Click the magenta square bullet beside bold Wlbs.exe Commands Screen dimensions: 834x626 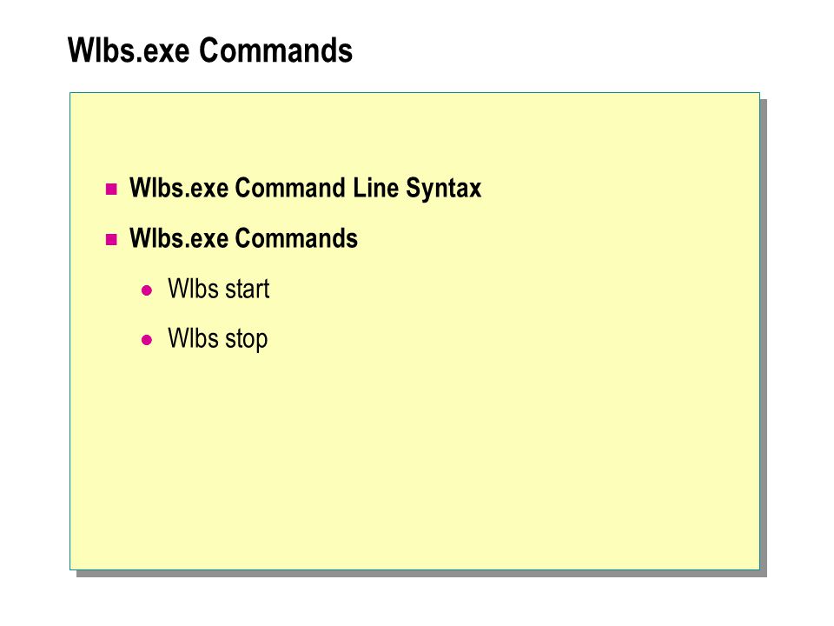(111, 239)
